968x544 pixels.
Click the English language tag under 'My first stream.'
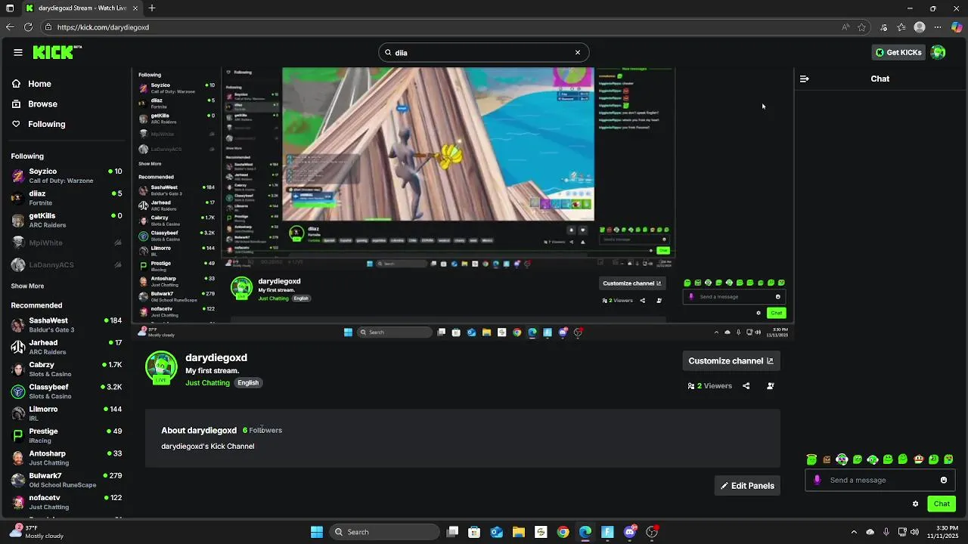coord(248,383)
